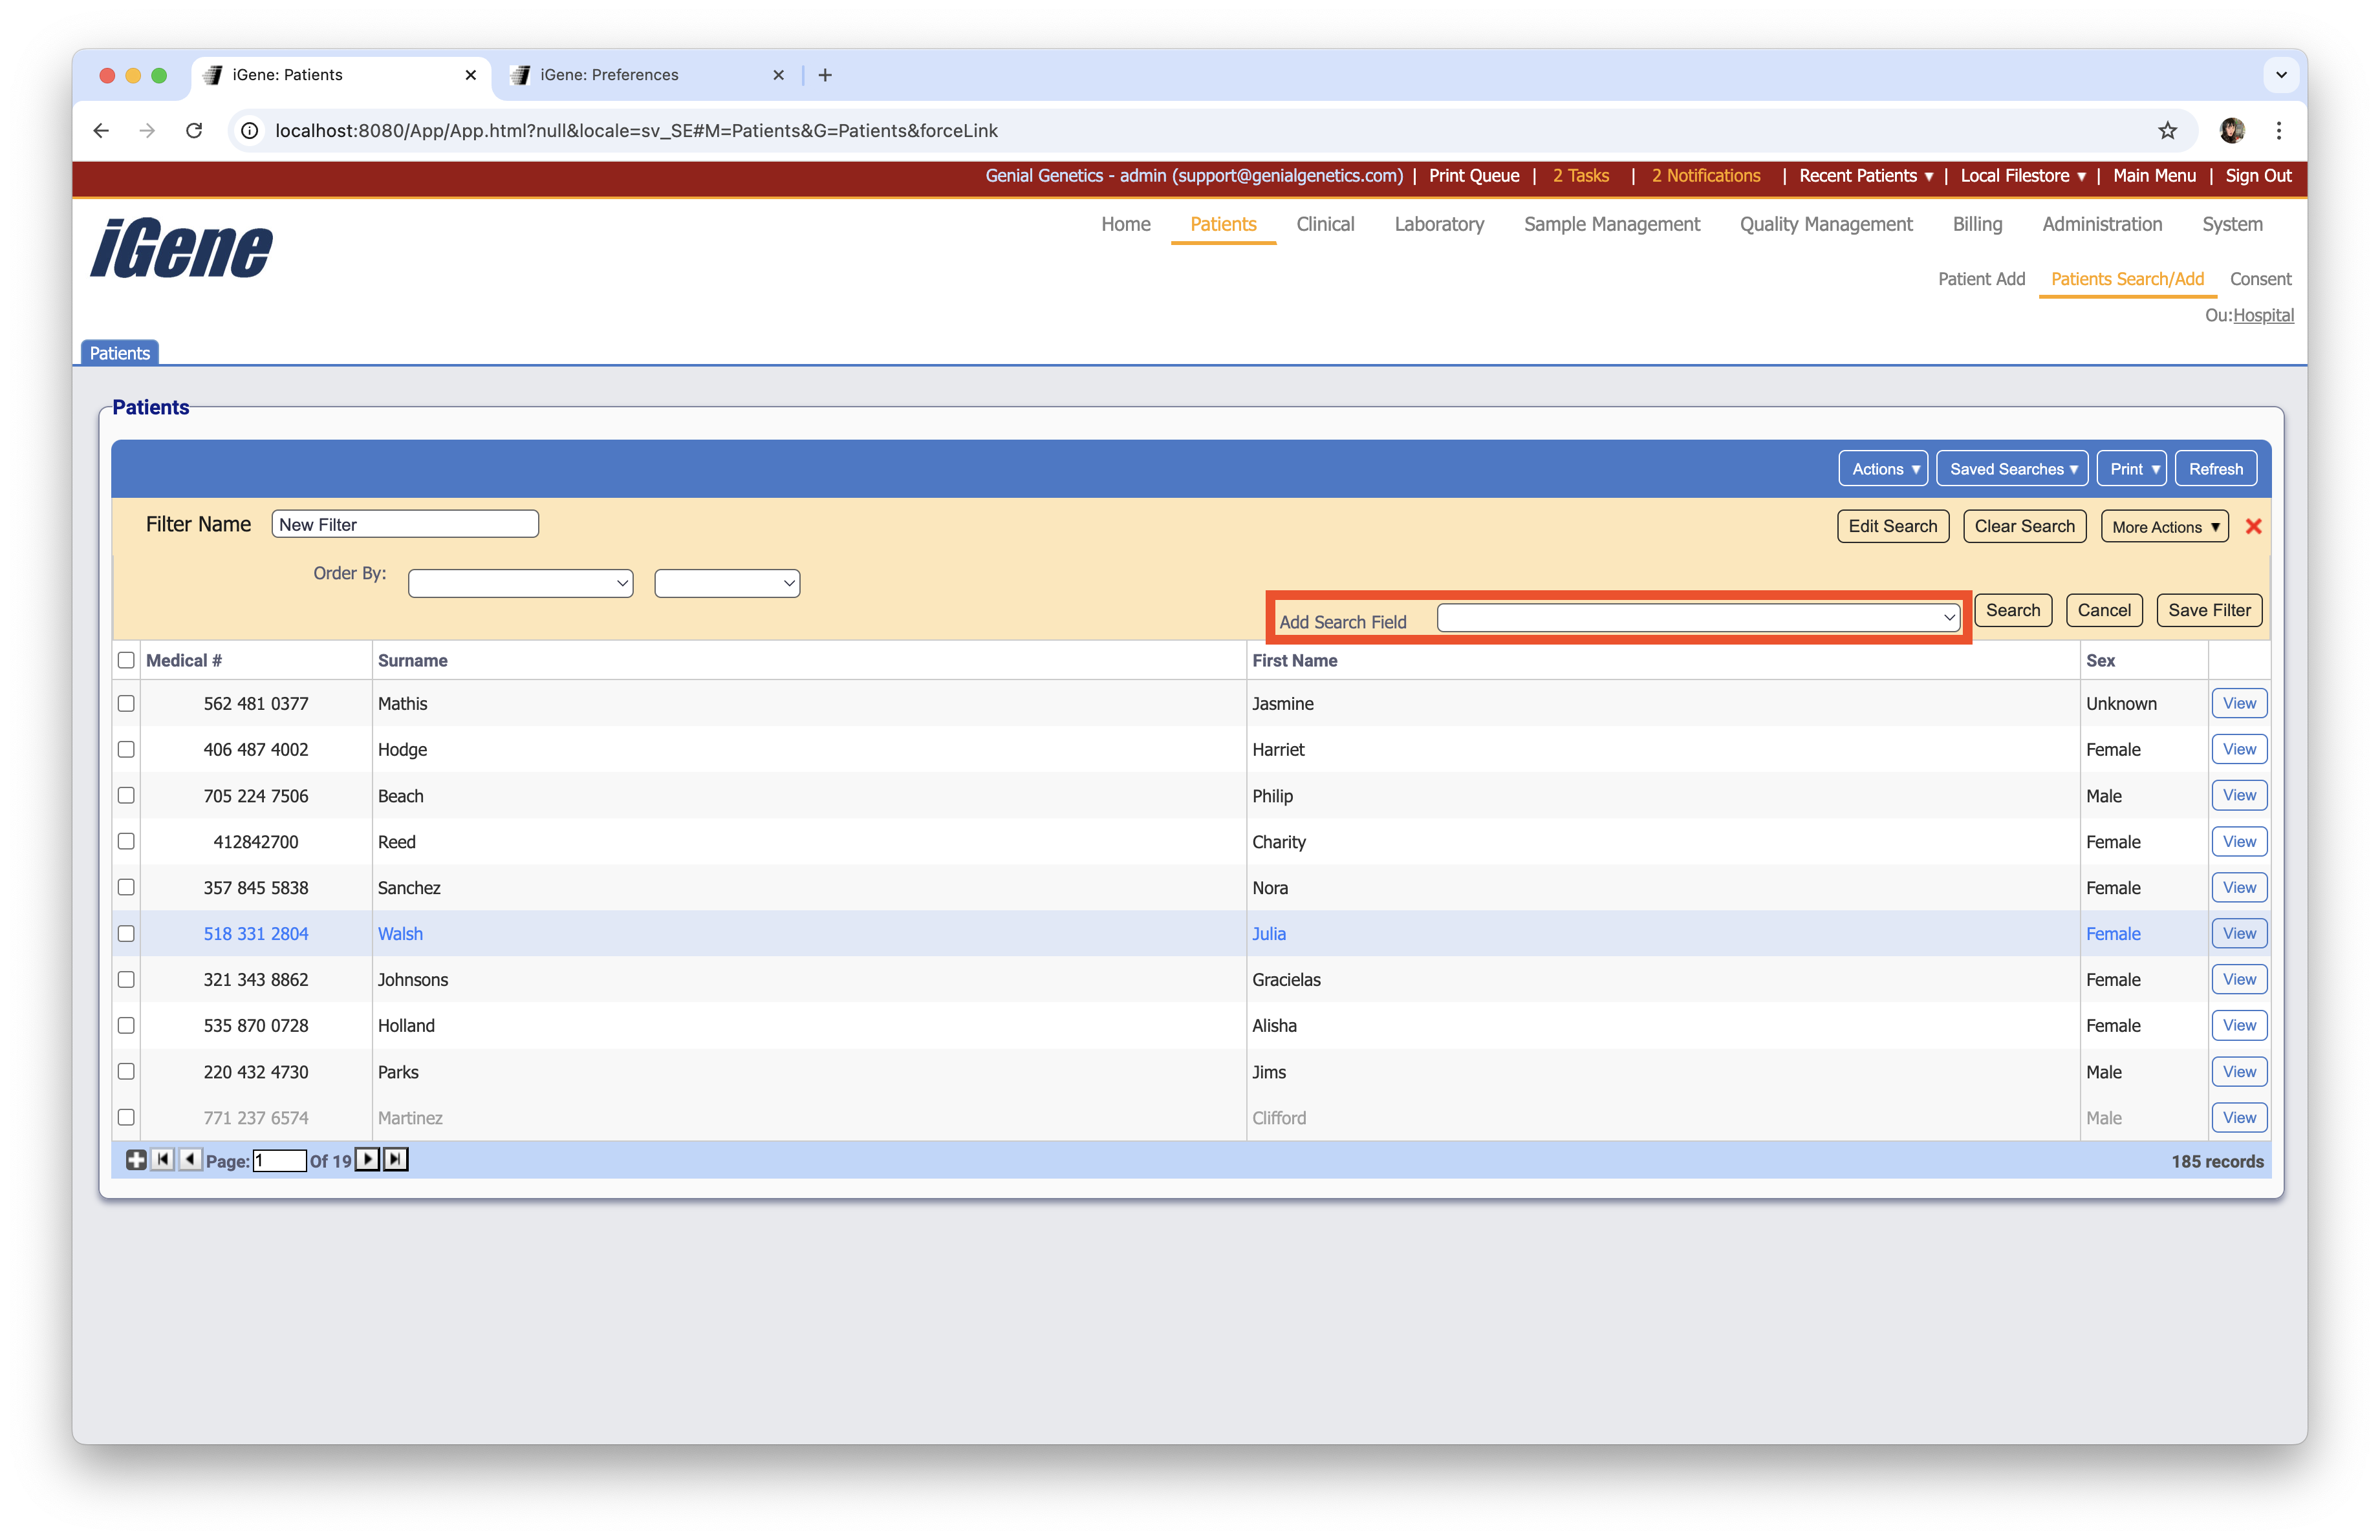Click inside the Page number field

[279, 1160]
